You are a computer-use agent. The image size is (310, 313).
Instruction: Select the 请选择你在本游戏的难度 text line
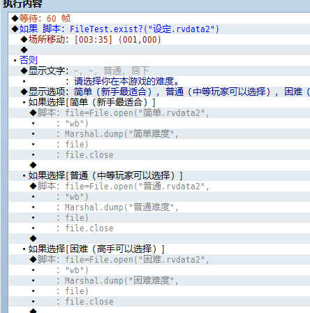159,81
